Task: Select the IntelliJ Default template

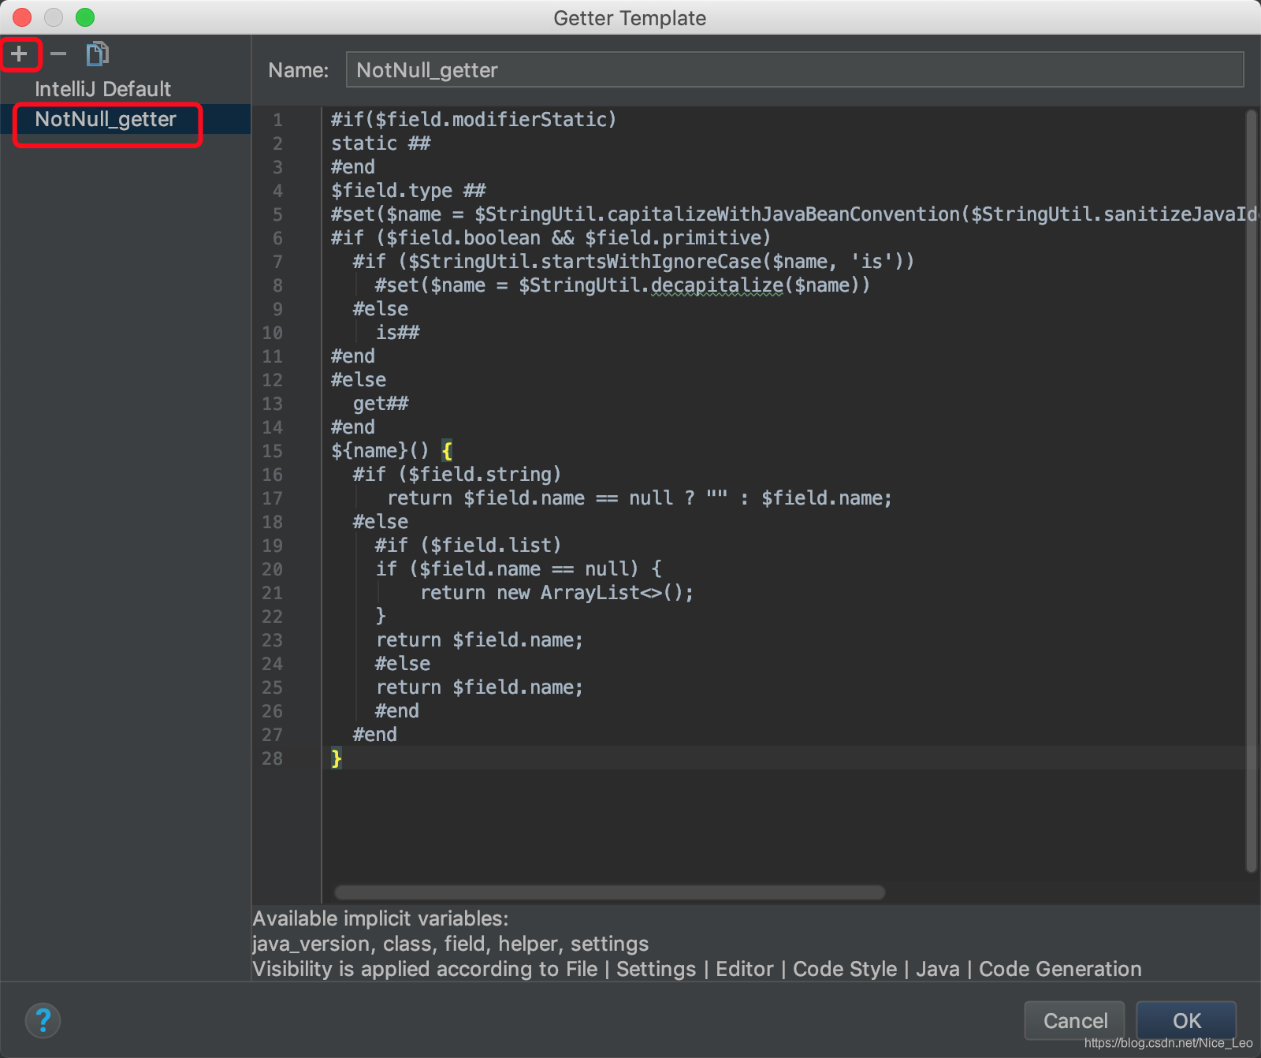Action: tap(102, 89)
